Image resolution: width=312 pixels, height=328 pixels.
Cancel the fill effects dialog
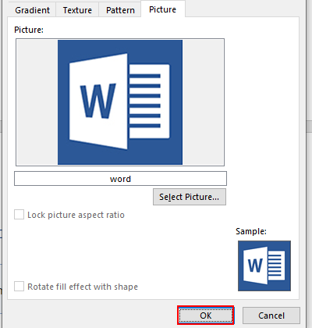pos(271,316)
